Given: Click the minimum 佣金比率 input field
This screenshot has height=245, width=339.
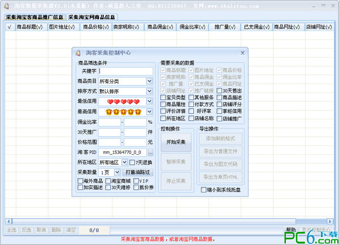Looking at the screenshot, I should [110, 122].
